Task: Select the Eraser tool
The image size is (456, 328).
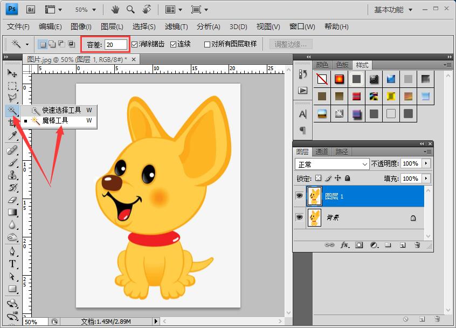Action: click(12, 200)
